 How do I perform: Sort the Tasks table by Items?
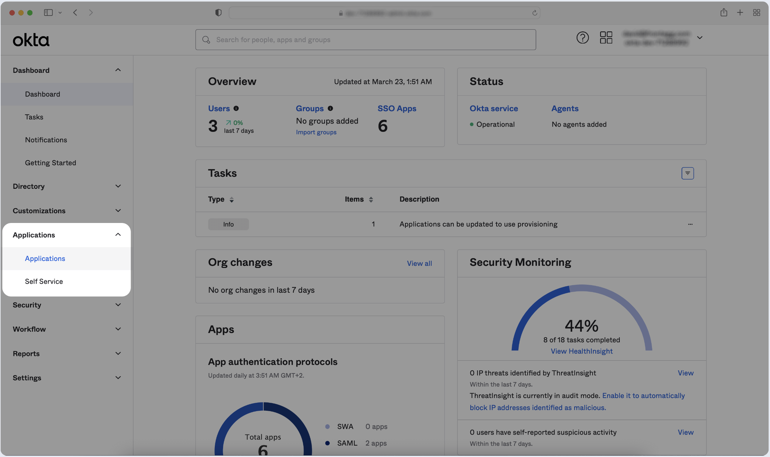point(371,200)
